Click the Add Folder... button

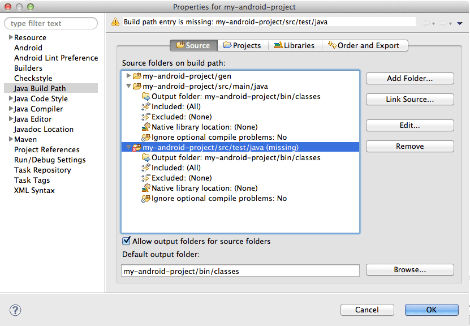409,79
